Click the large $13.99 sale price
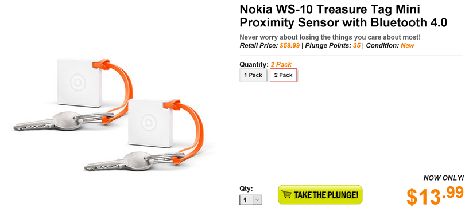 coord(435,195)
